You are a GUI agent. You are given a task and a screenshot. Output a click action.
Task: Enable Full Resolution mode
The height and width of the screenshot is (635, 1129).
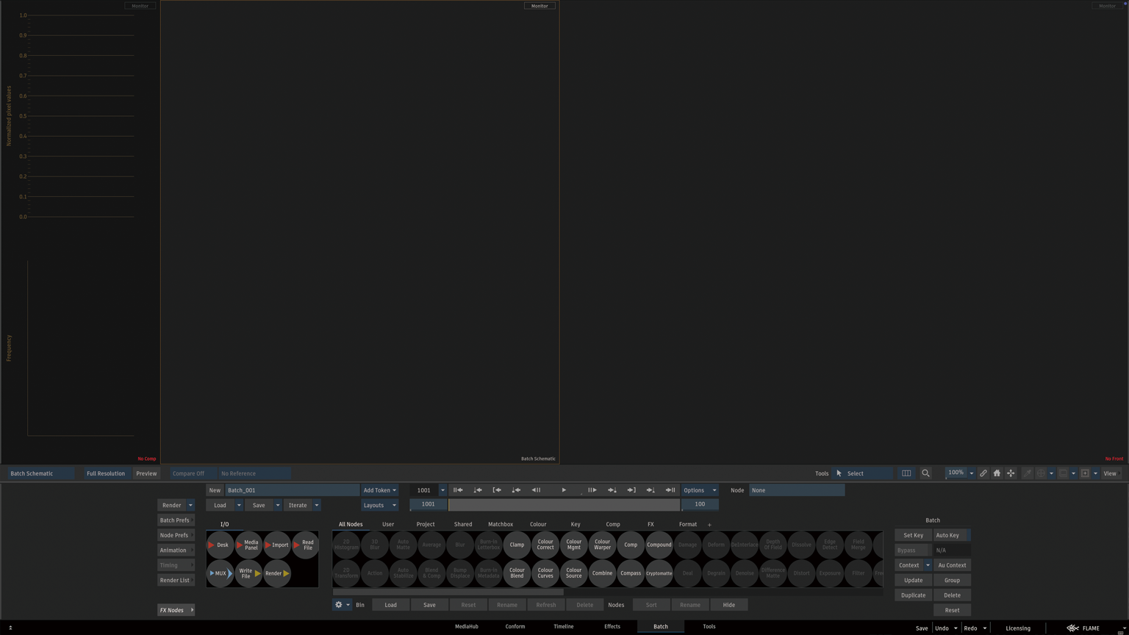click(106, 473)
